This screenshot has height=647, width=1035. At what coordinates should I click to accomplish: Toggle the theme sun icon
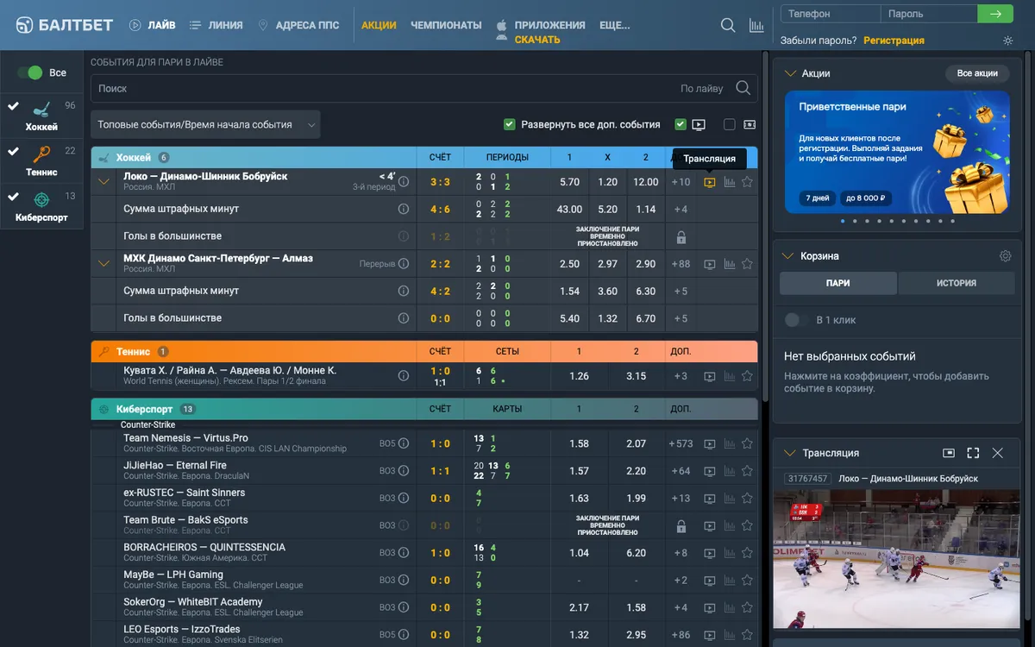click(x=1008, y=41)
